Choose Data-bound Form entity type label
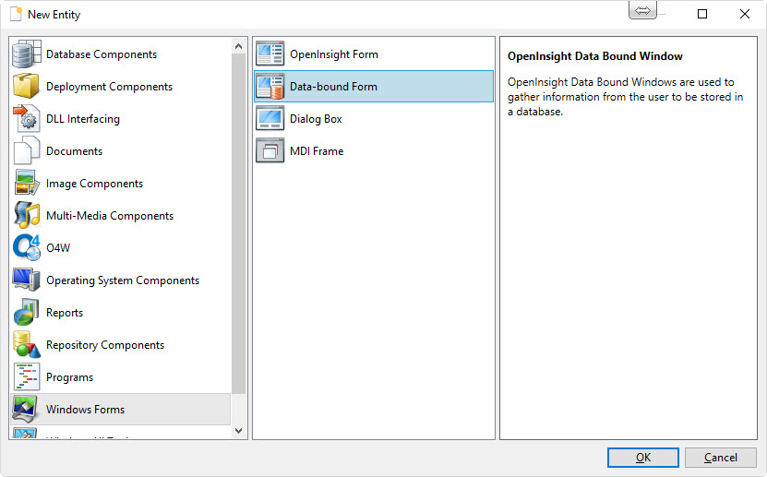Screen dimensions: 767x477 [333, 87]
